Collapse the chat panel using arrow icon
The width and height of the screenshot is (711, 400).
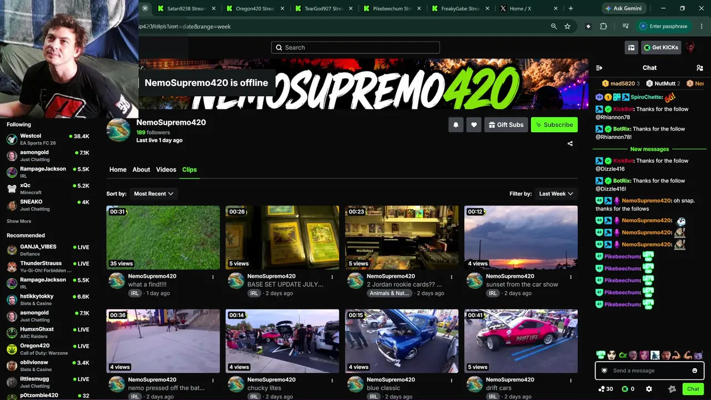coord(599,68)
